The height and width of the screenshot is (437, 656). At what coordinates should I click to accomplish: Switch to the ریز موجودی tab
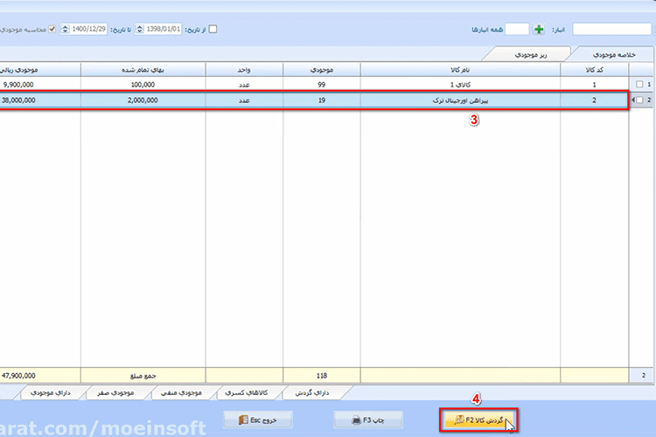(x=531, y=55)
